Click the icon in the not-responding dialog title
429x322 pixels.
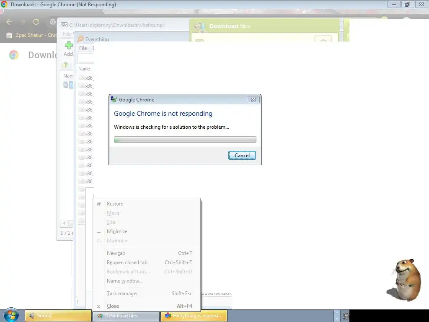click(114, 100)
